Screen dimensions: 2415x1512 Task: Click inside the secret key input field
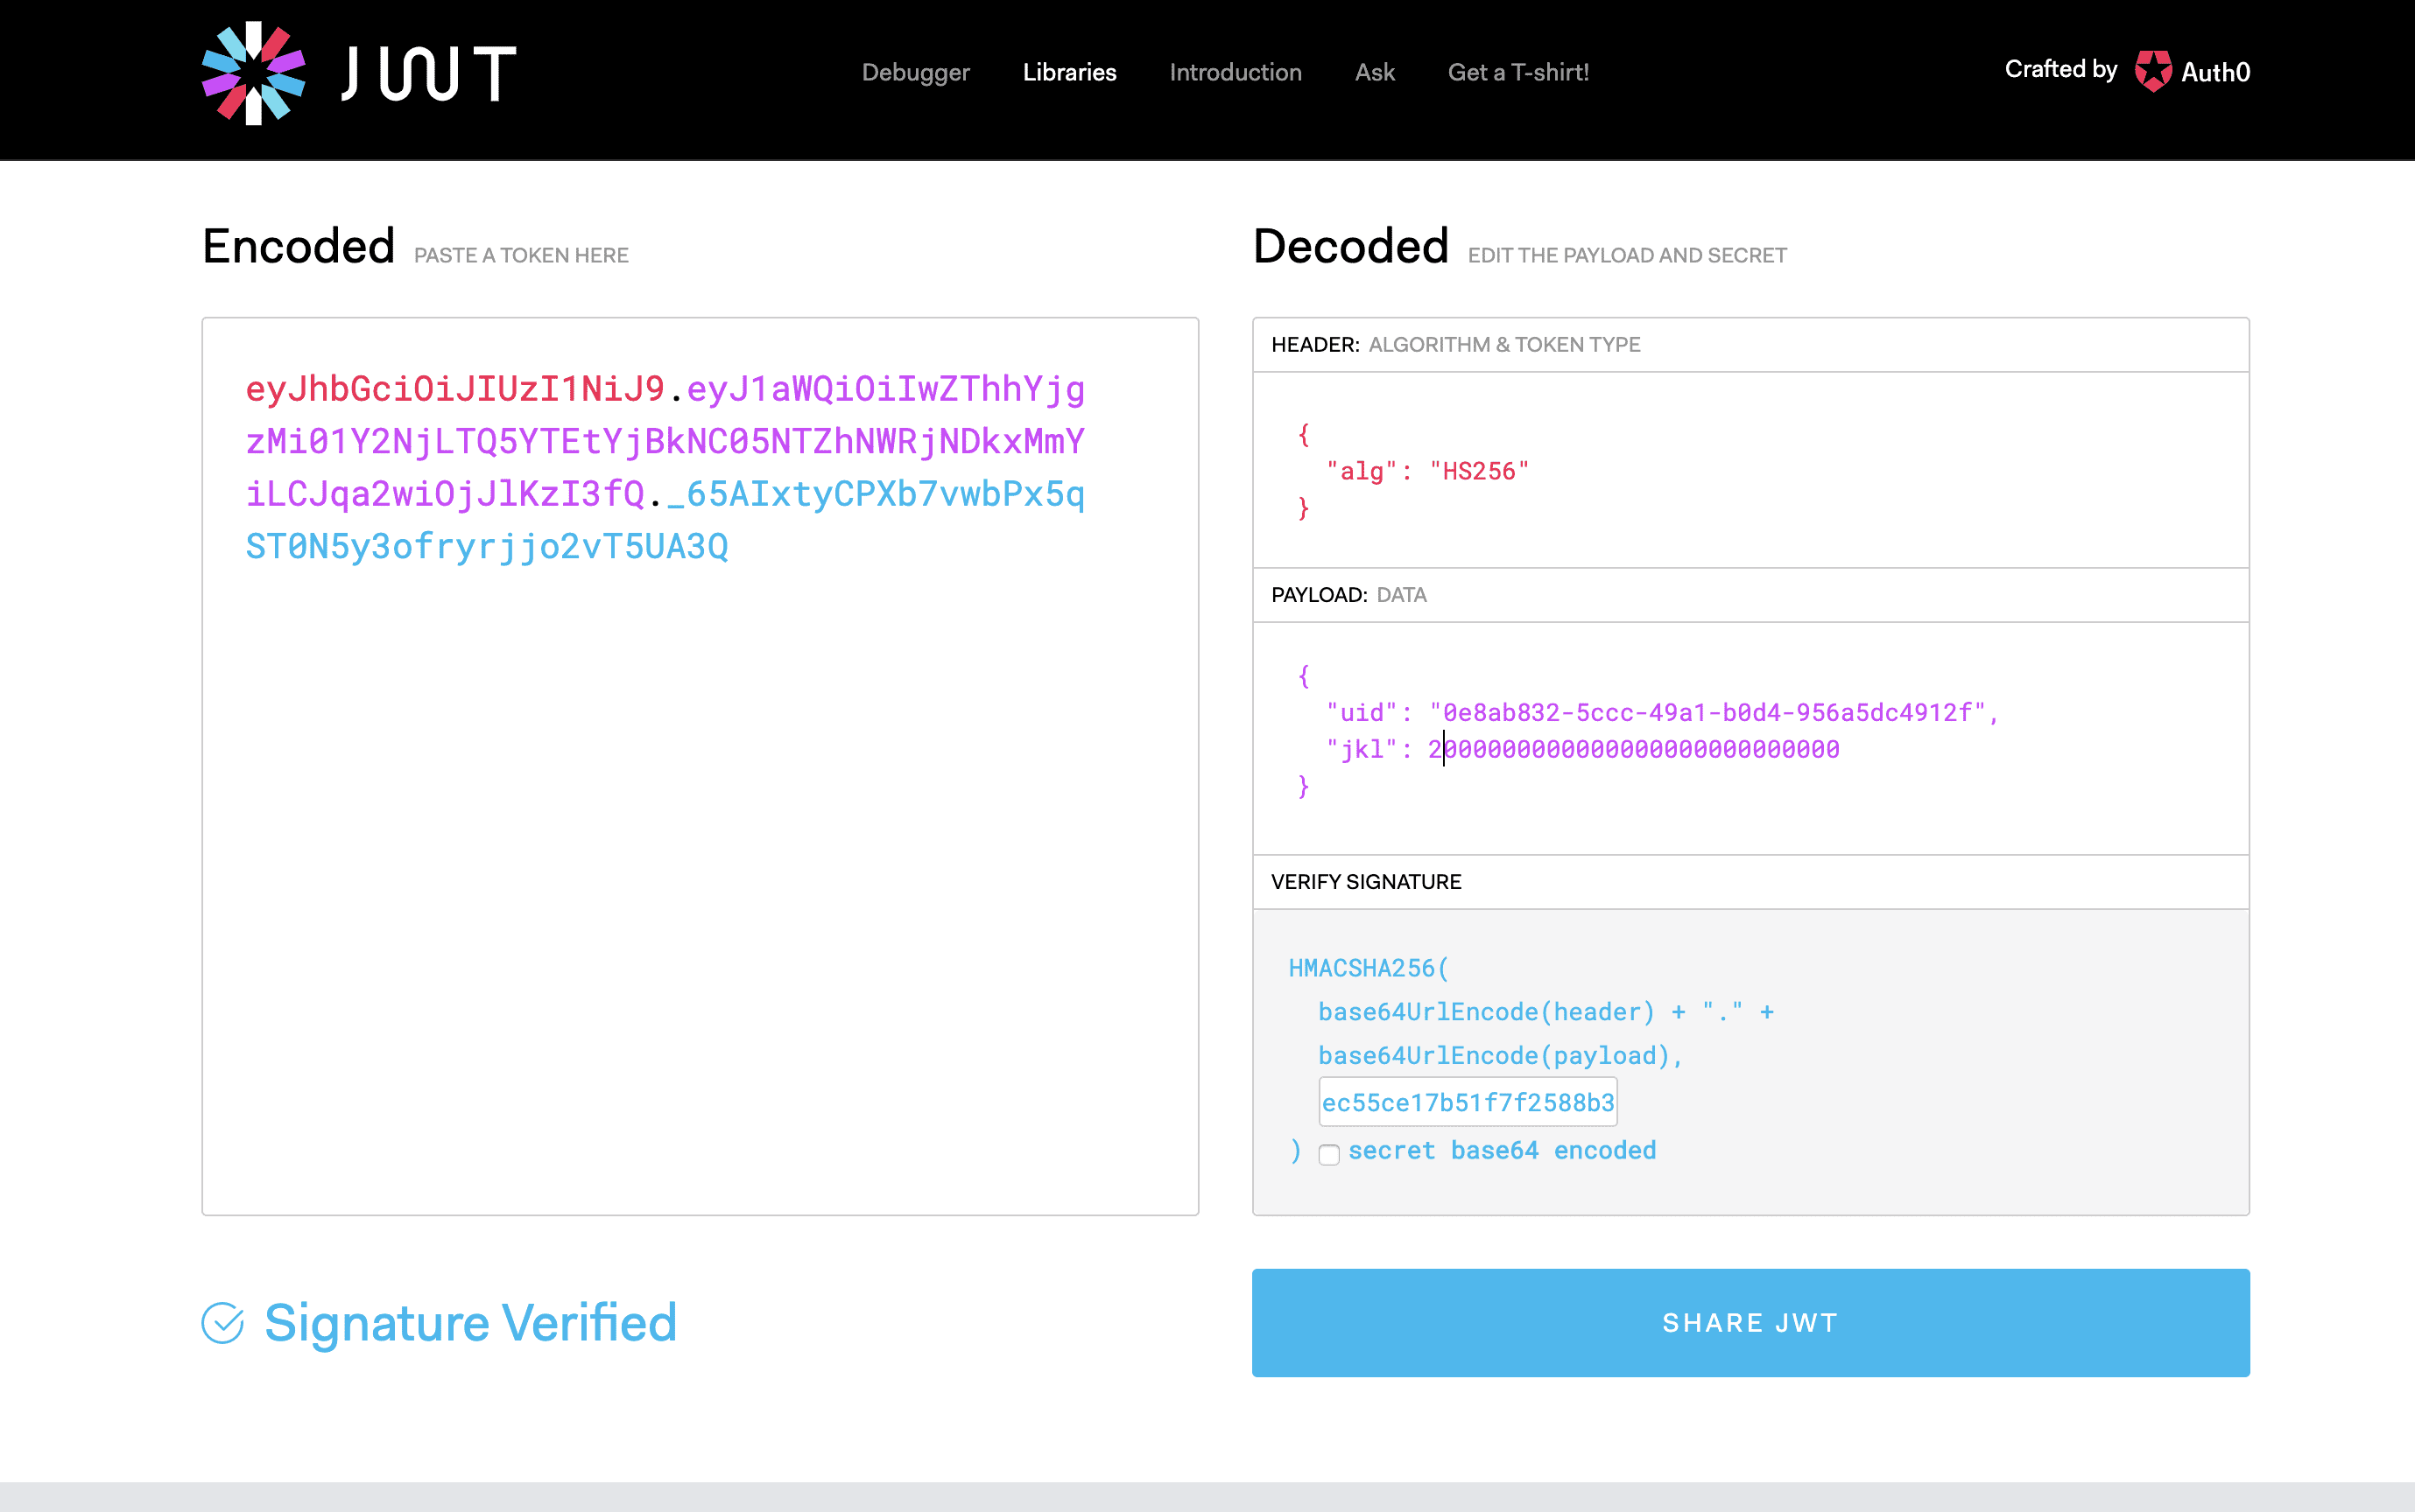(x=1467, y=1102)
